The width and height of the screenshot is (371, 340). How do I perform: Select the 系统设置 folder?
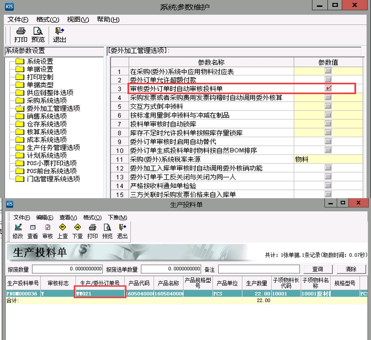[x=35, y=61]
